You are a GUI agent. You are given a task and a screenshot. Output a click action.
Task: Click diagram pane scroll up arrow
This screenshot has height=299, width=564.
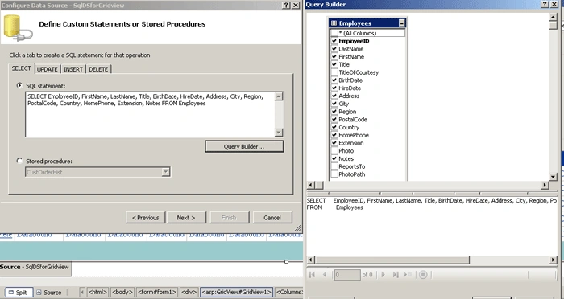(x=554, y=17)
